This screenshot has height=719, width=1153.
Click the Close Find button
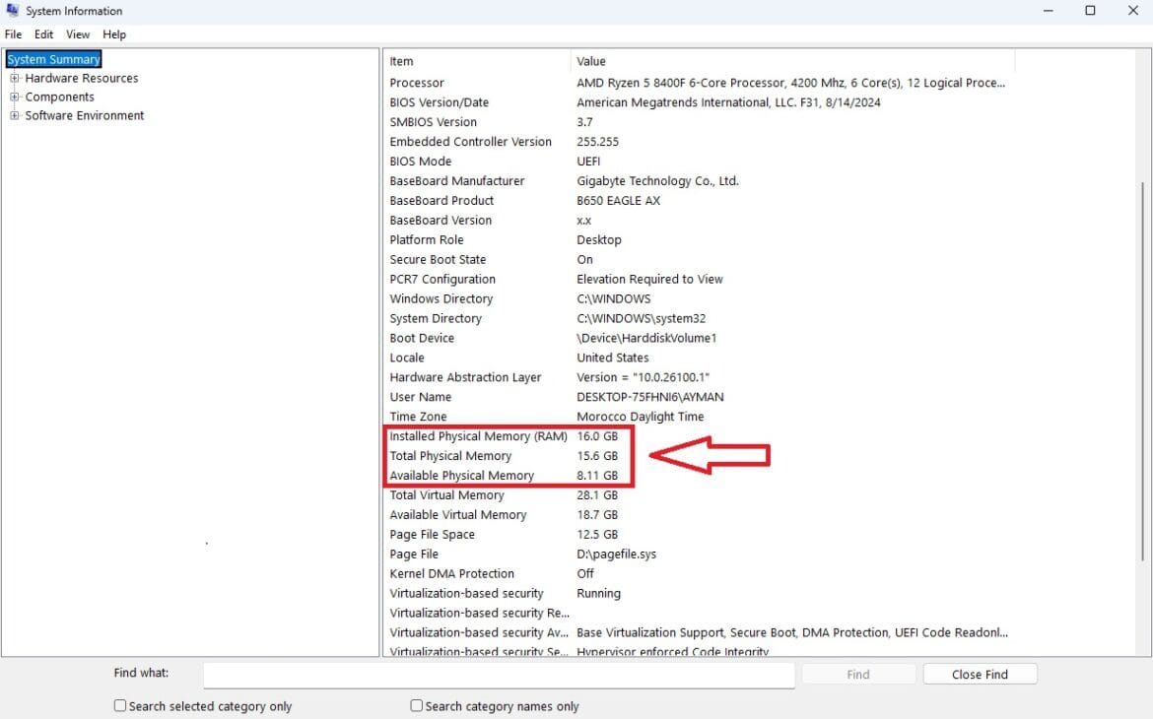(x=980, y=674)
